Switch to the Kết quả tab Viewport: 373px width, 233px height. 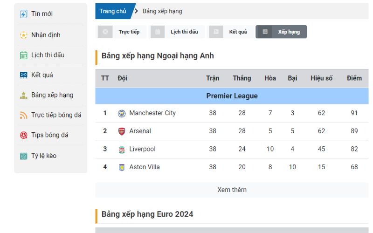tap(231, 32)
